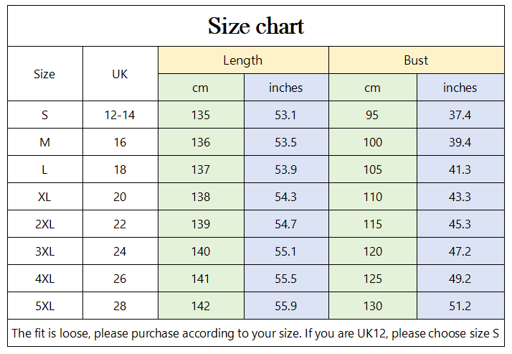
Task: Click the 43.3 inches bust value
Action: tap(460, 197)
